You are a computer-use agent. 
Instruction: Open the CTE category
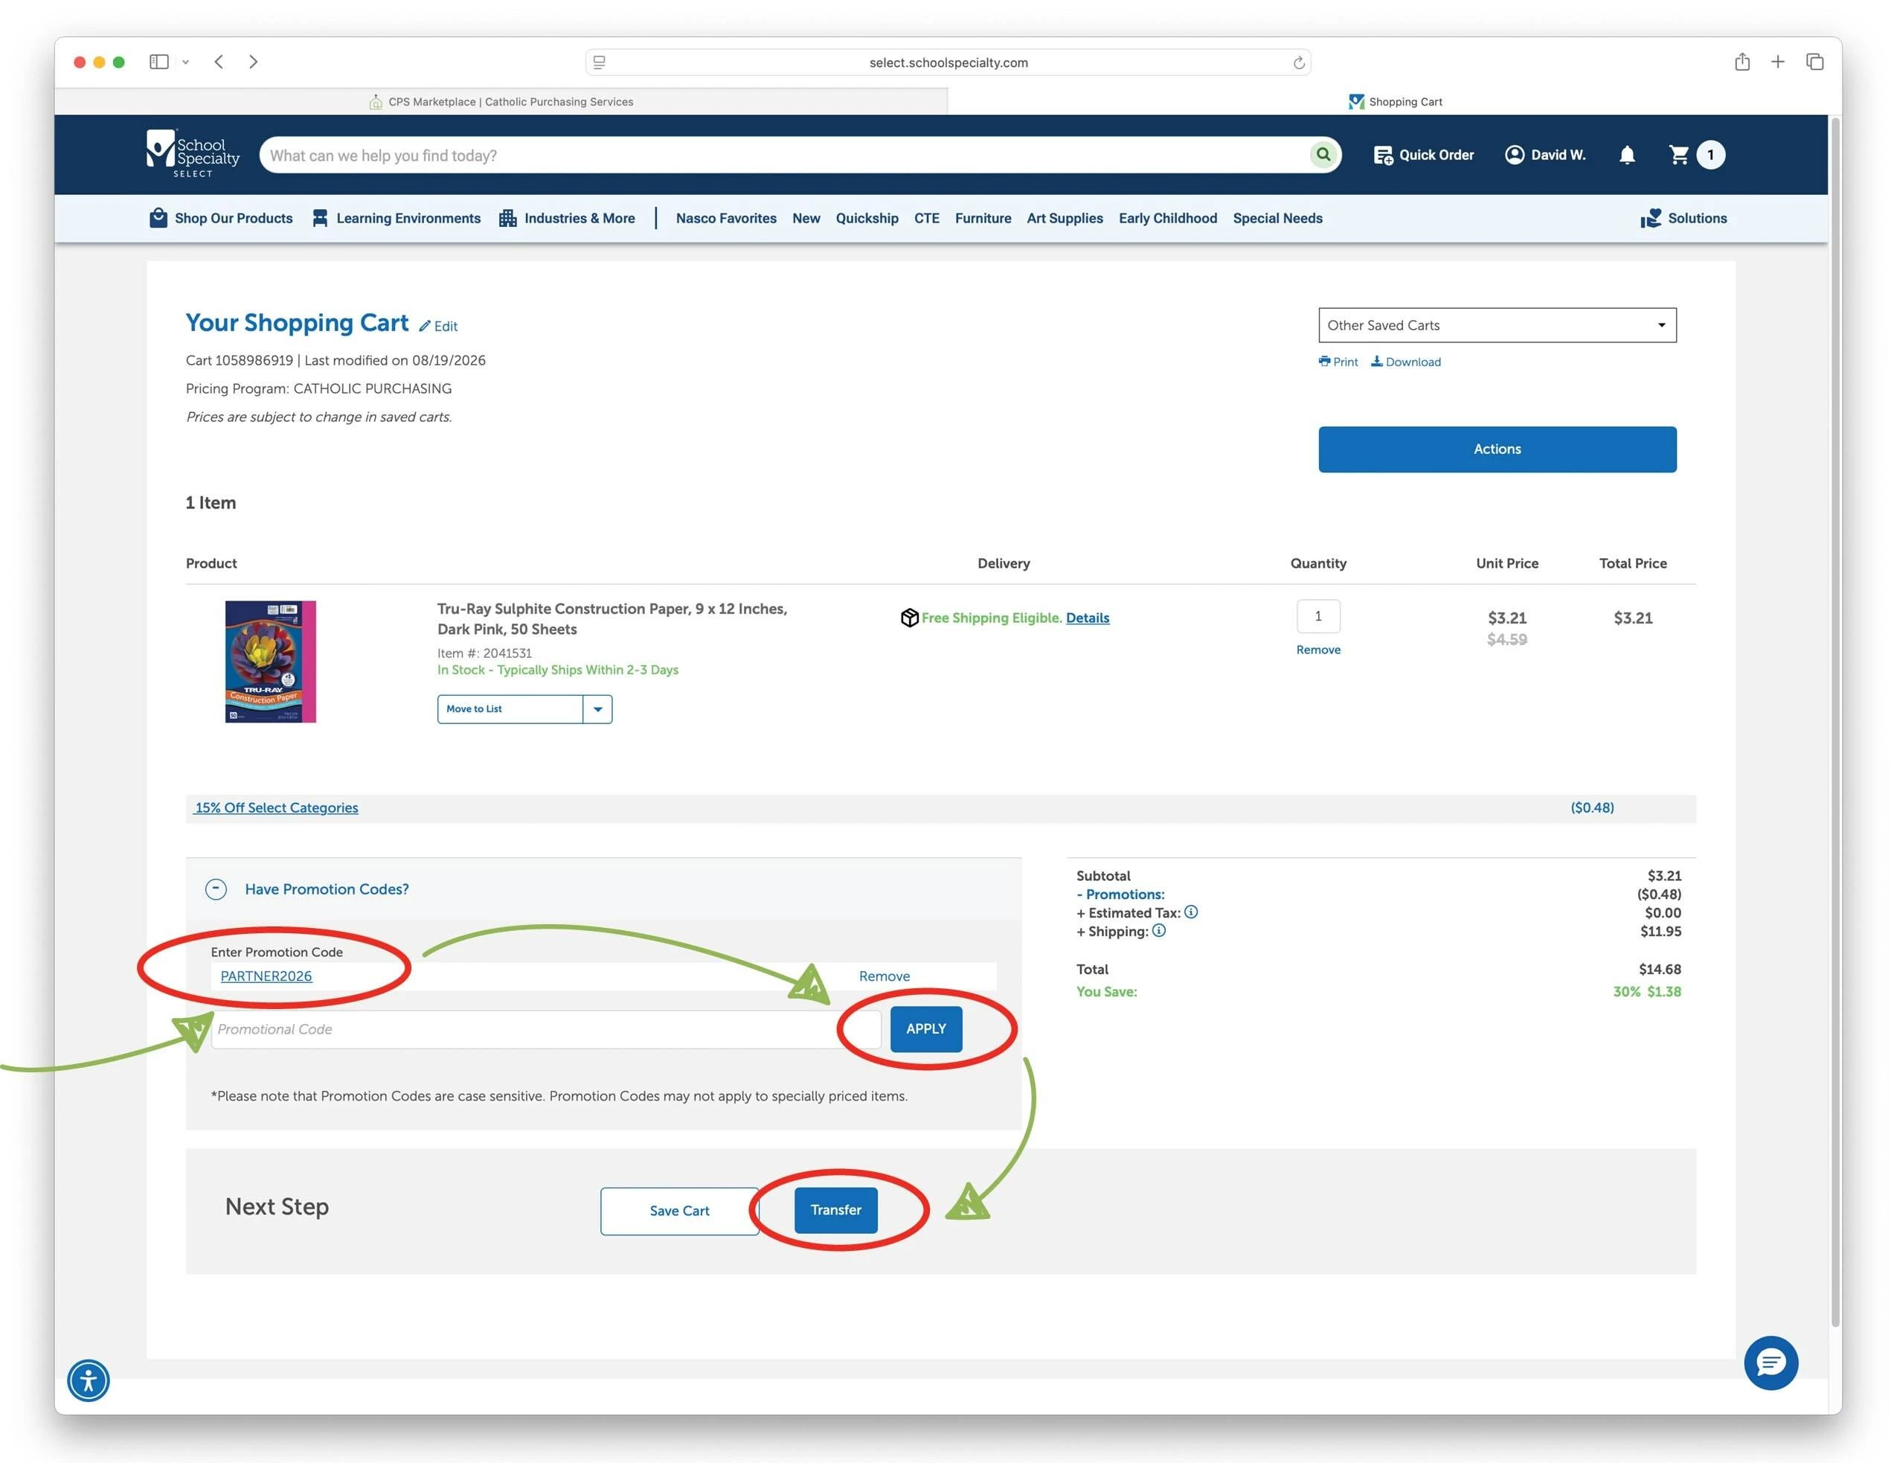point(927,218)
